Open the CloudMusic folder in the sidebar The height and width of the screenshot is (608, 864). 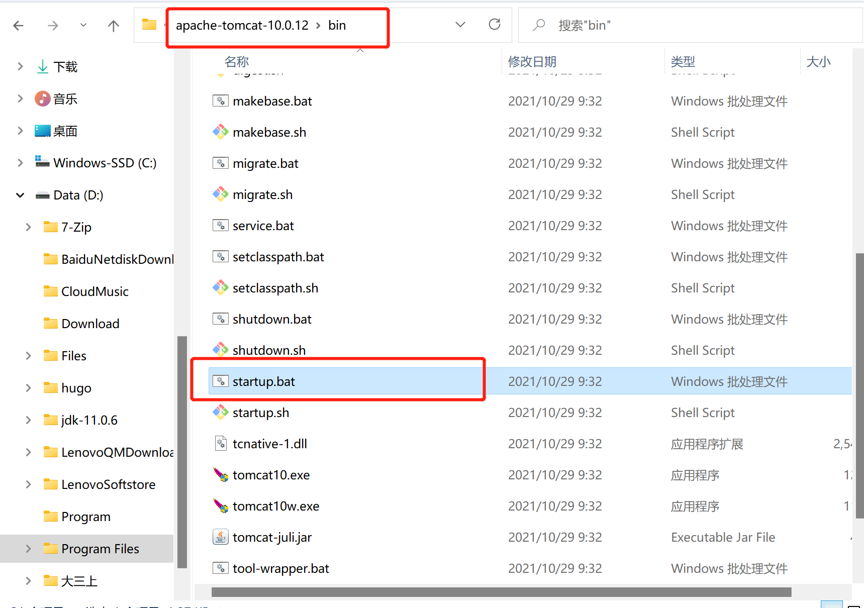(95, 291)
